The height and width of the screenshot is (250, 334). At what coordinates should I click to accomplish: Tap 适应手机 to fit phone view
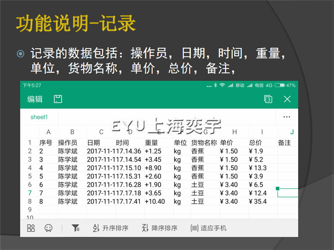208,228
